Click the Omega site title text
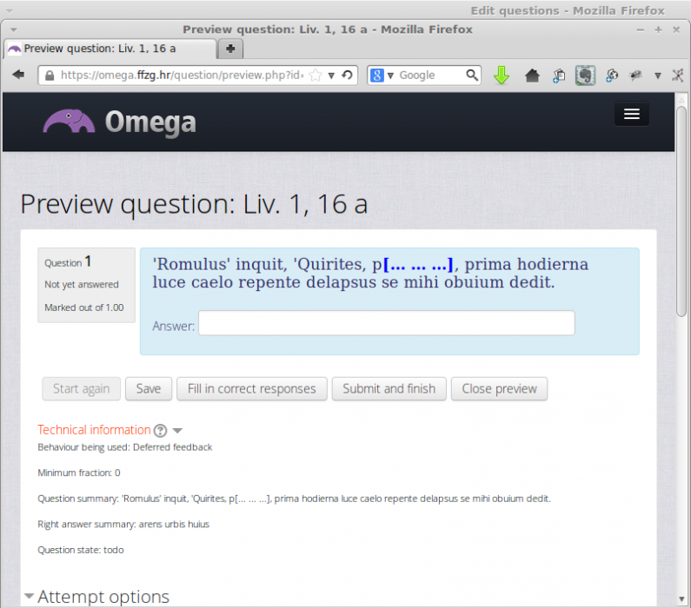 pyautogui.click(x=150, y=122)
